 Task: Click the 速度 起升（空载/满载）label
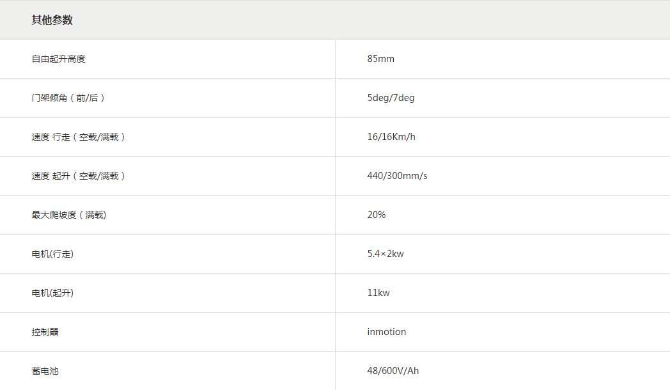(x=79, y=176)
